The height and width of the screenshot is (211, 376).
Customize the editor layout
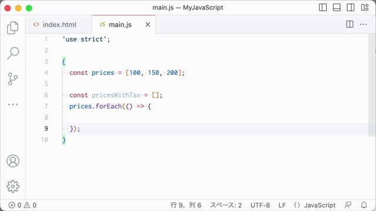pyautogui.click(x=365, y=8)
